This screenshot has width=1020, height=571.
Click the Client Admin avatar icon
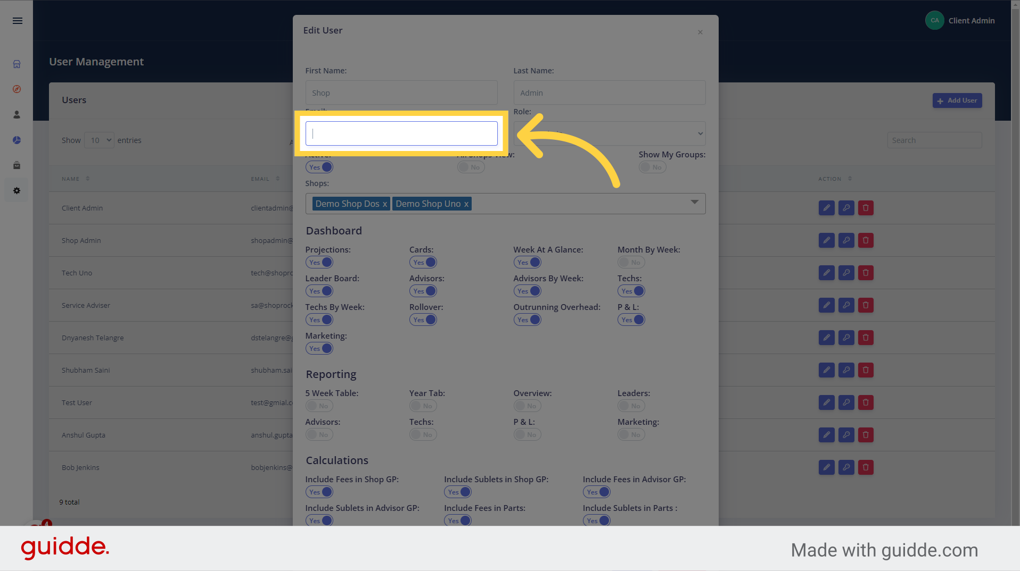click(935, 21)
